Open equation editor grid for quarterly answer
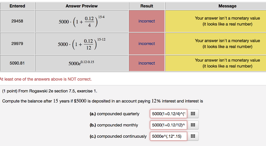The width and height of the screenshot is (266, 146). tap(193, 114)
